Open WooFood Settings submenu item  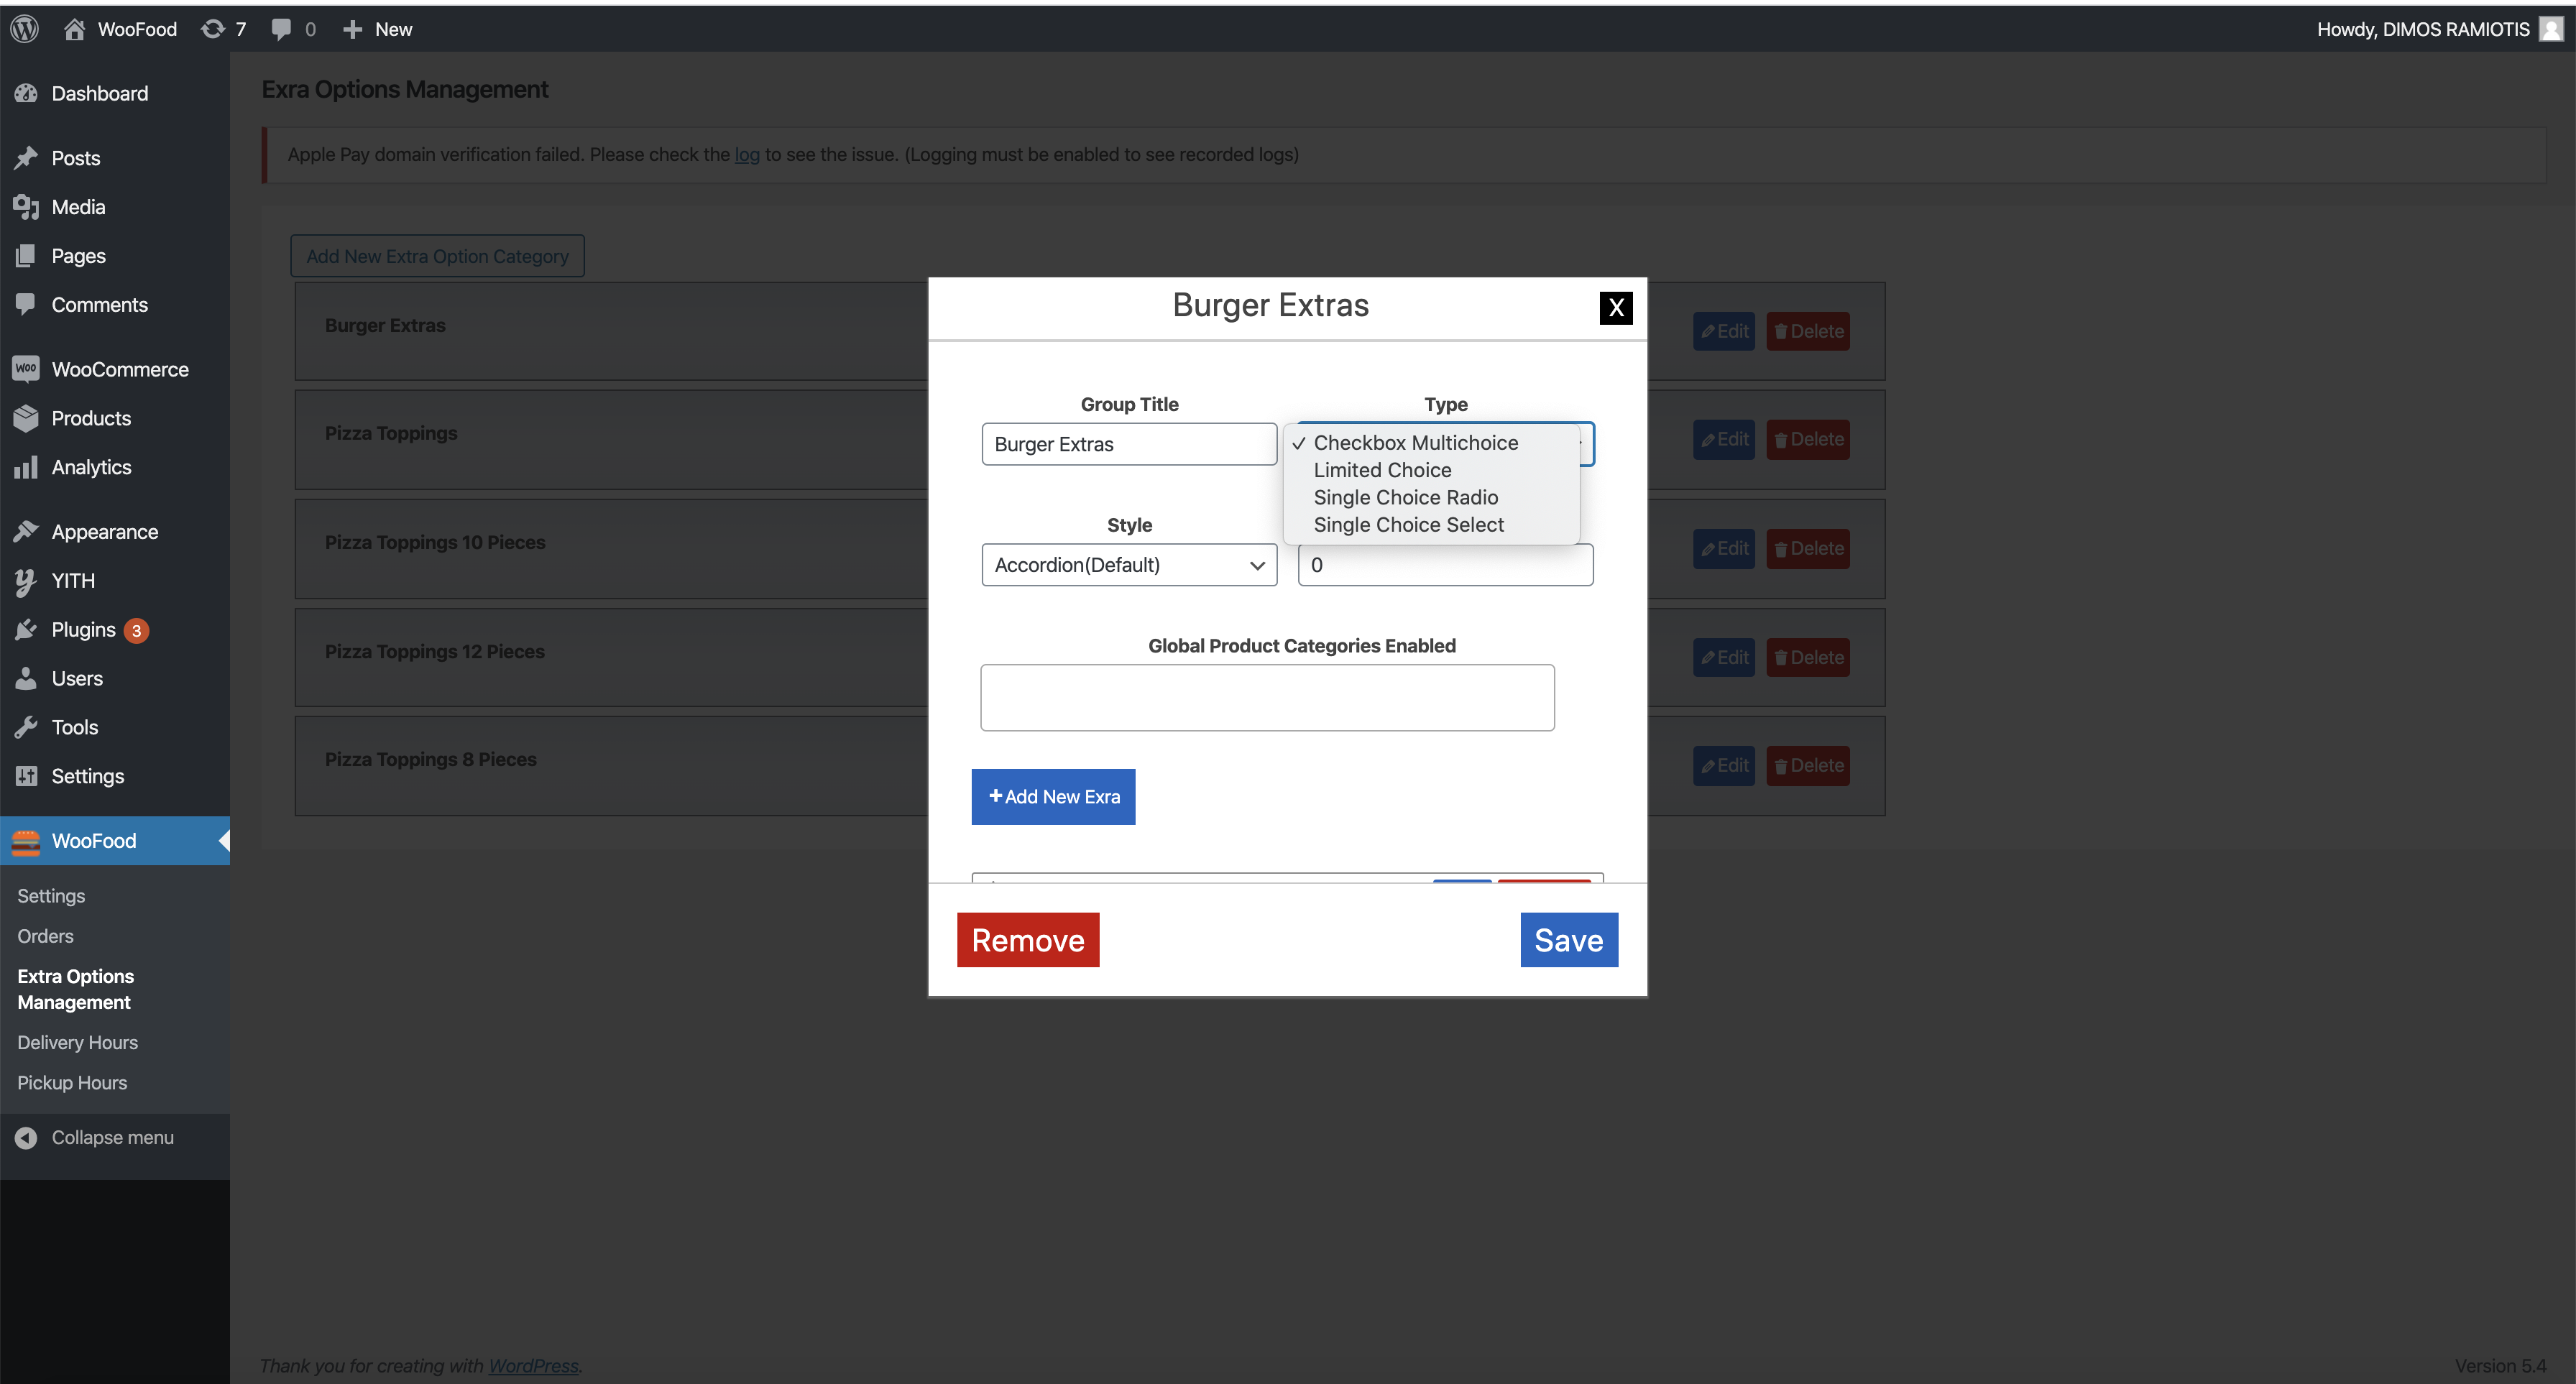[x=51, y=896]
